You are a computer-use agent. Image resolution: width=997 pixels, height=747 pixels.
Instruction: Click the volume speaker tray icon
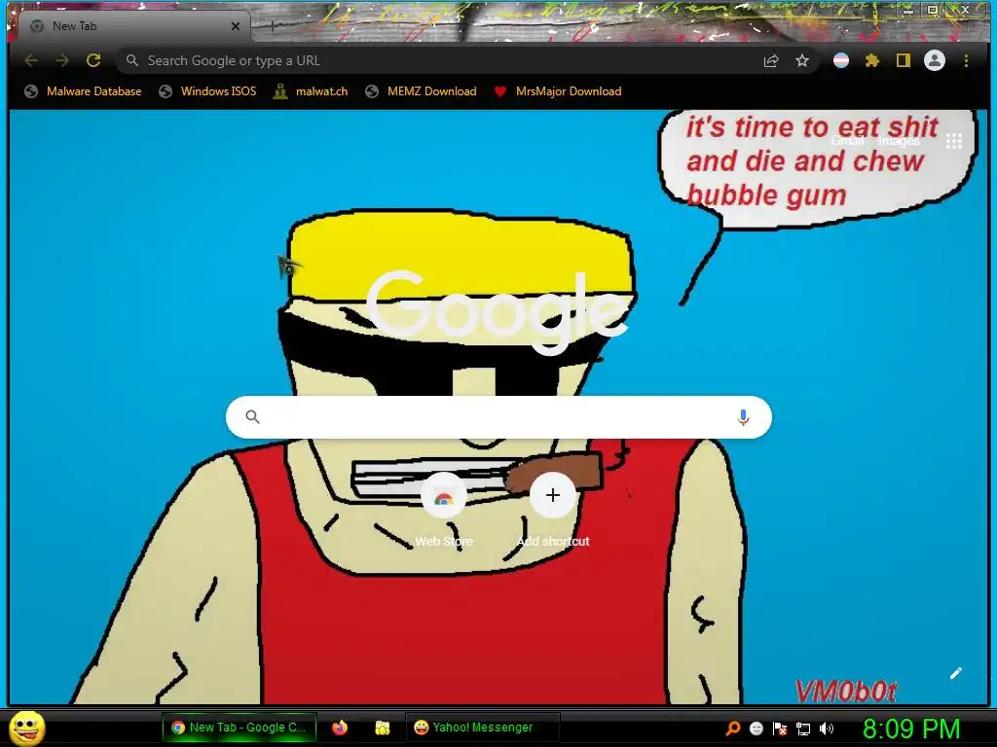pos(827,729)
